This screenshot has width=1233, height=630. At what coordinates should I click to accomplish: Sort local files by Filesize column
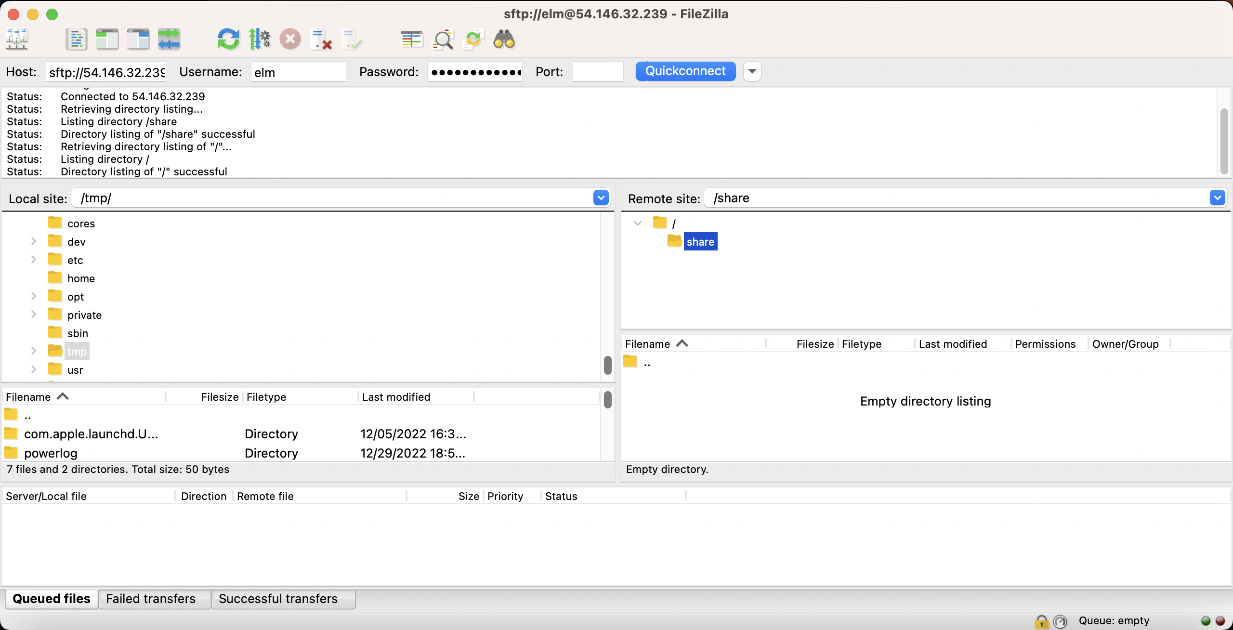coord(204,397)
